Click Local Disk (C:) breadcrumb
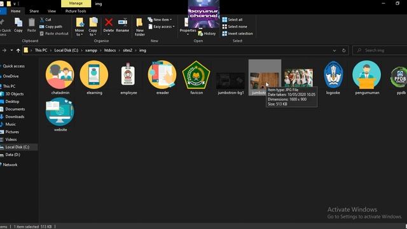This screenshot has width=407, height=229. [x=66, y=50]
